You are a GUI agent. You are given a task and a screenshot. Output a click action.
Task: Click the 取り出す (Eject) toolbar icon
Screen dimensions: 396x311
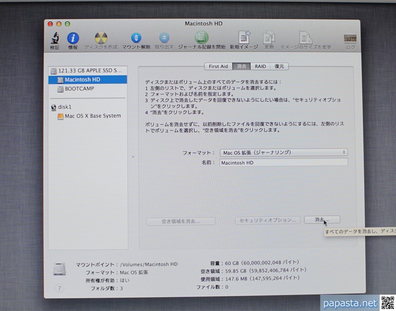pyautogui.click(x=164, y=39)
